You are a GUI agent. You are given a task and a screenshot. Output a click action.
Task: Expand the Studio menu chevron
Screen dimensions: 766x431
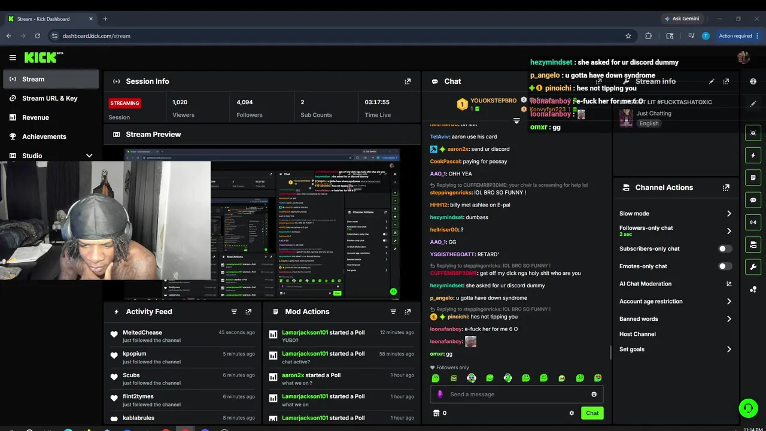coord(89,156)
